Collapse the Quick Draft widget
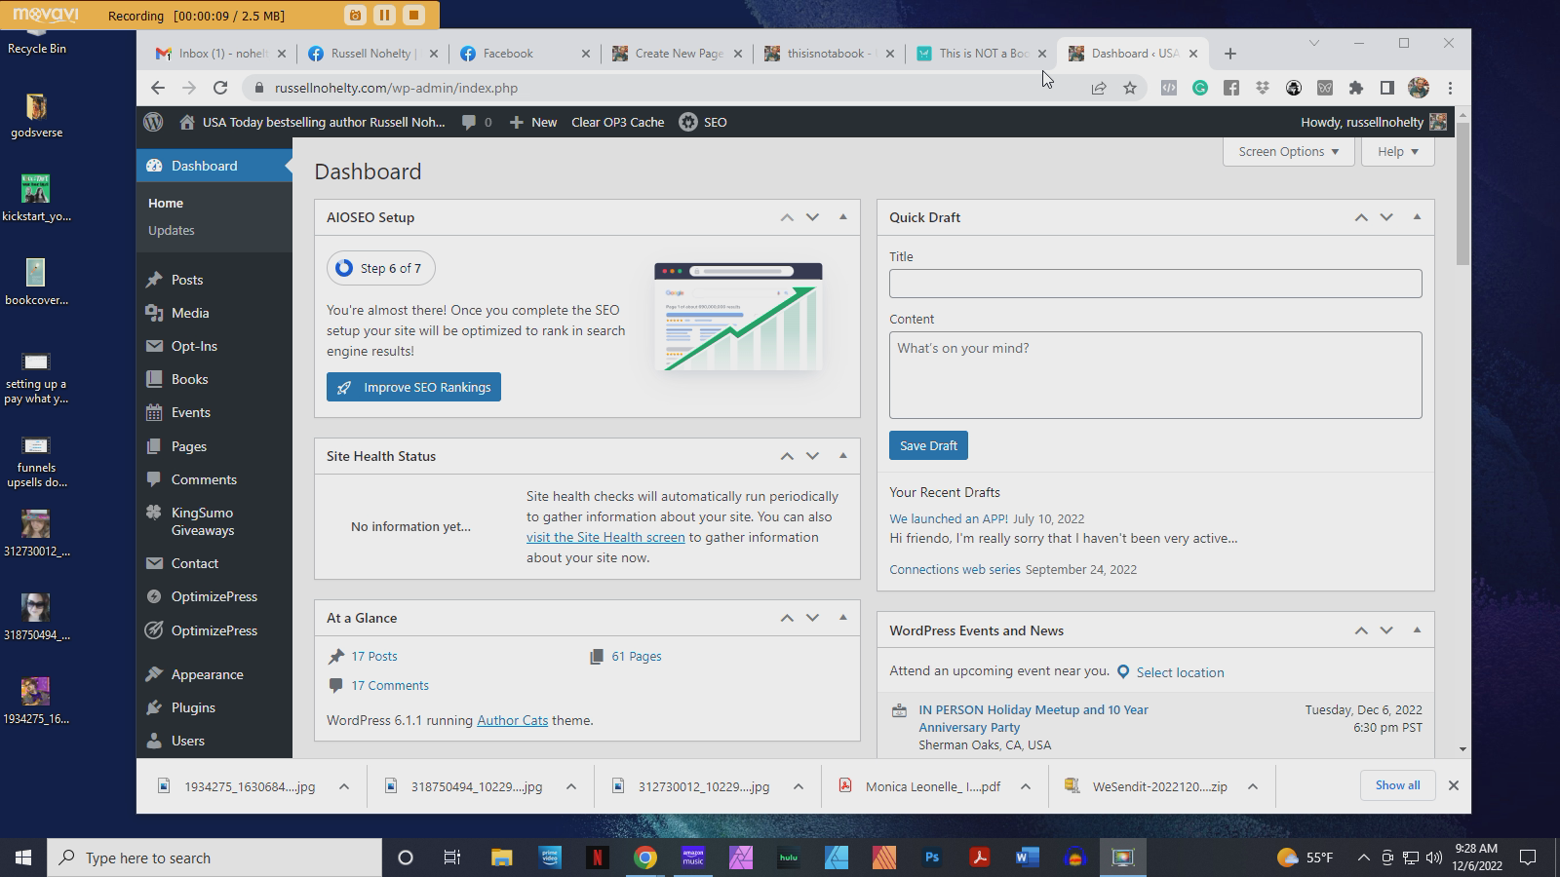Viewport: 1560px width, 877px height. 1417,217
